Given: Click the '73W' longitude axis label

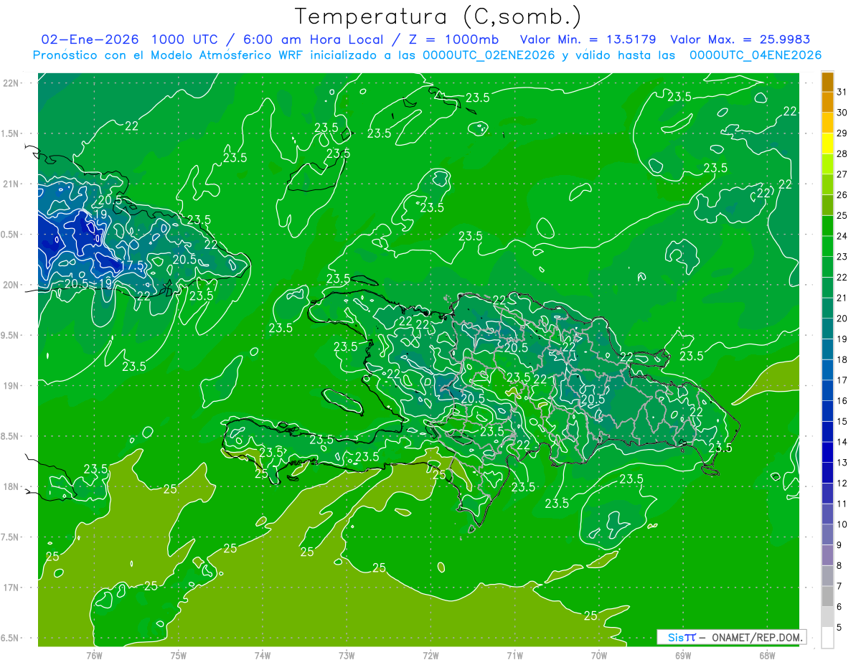Looking at the screenshot, I should [347, 655].
